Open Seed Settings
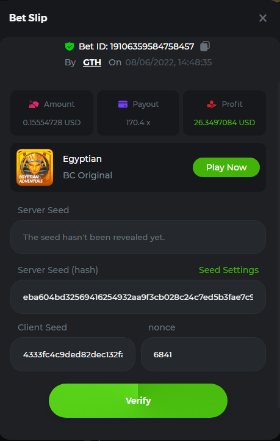Image resolution: width=280 pixels, height=441 pixels. [229, 270]
